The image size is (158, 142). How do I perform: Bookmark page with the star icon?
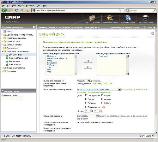(120, 10)
